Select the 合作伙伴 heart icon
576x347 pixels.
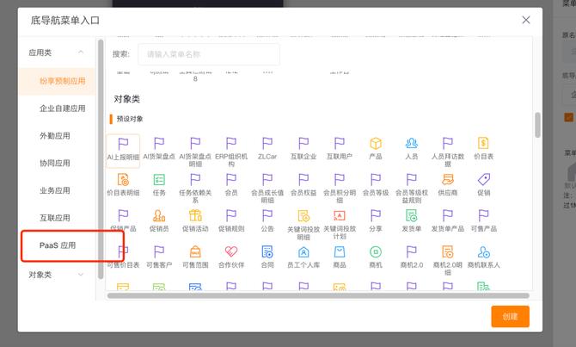231,252
